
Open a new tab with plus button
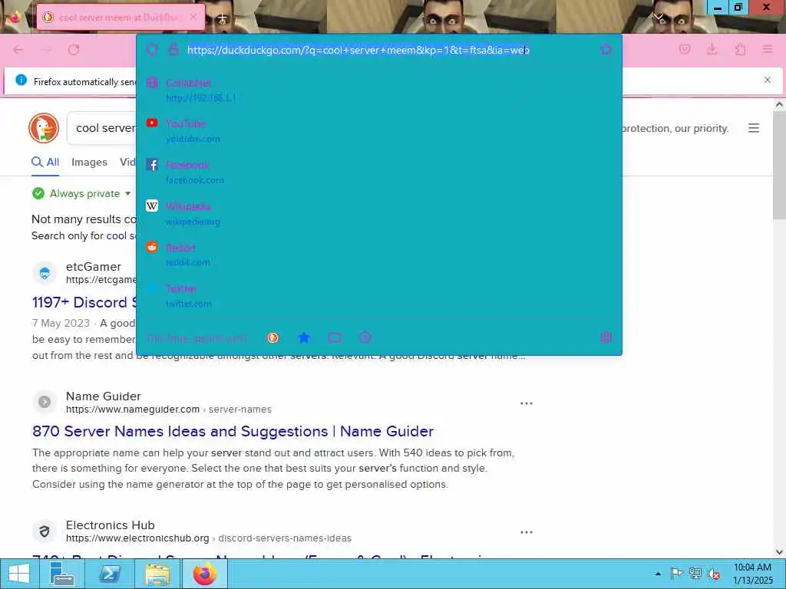pos(223,18)
